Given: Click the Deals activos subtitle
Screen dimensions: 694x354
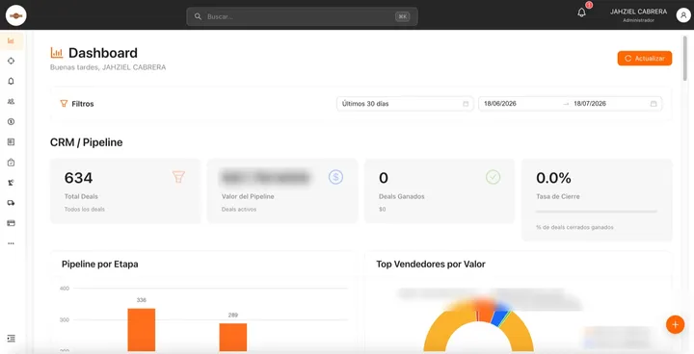Looking at the screenshot, I should click(x=239, y=210).
